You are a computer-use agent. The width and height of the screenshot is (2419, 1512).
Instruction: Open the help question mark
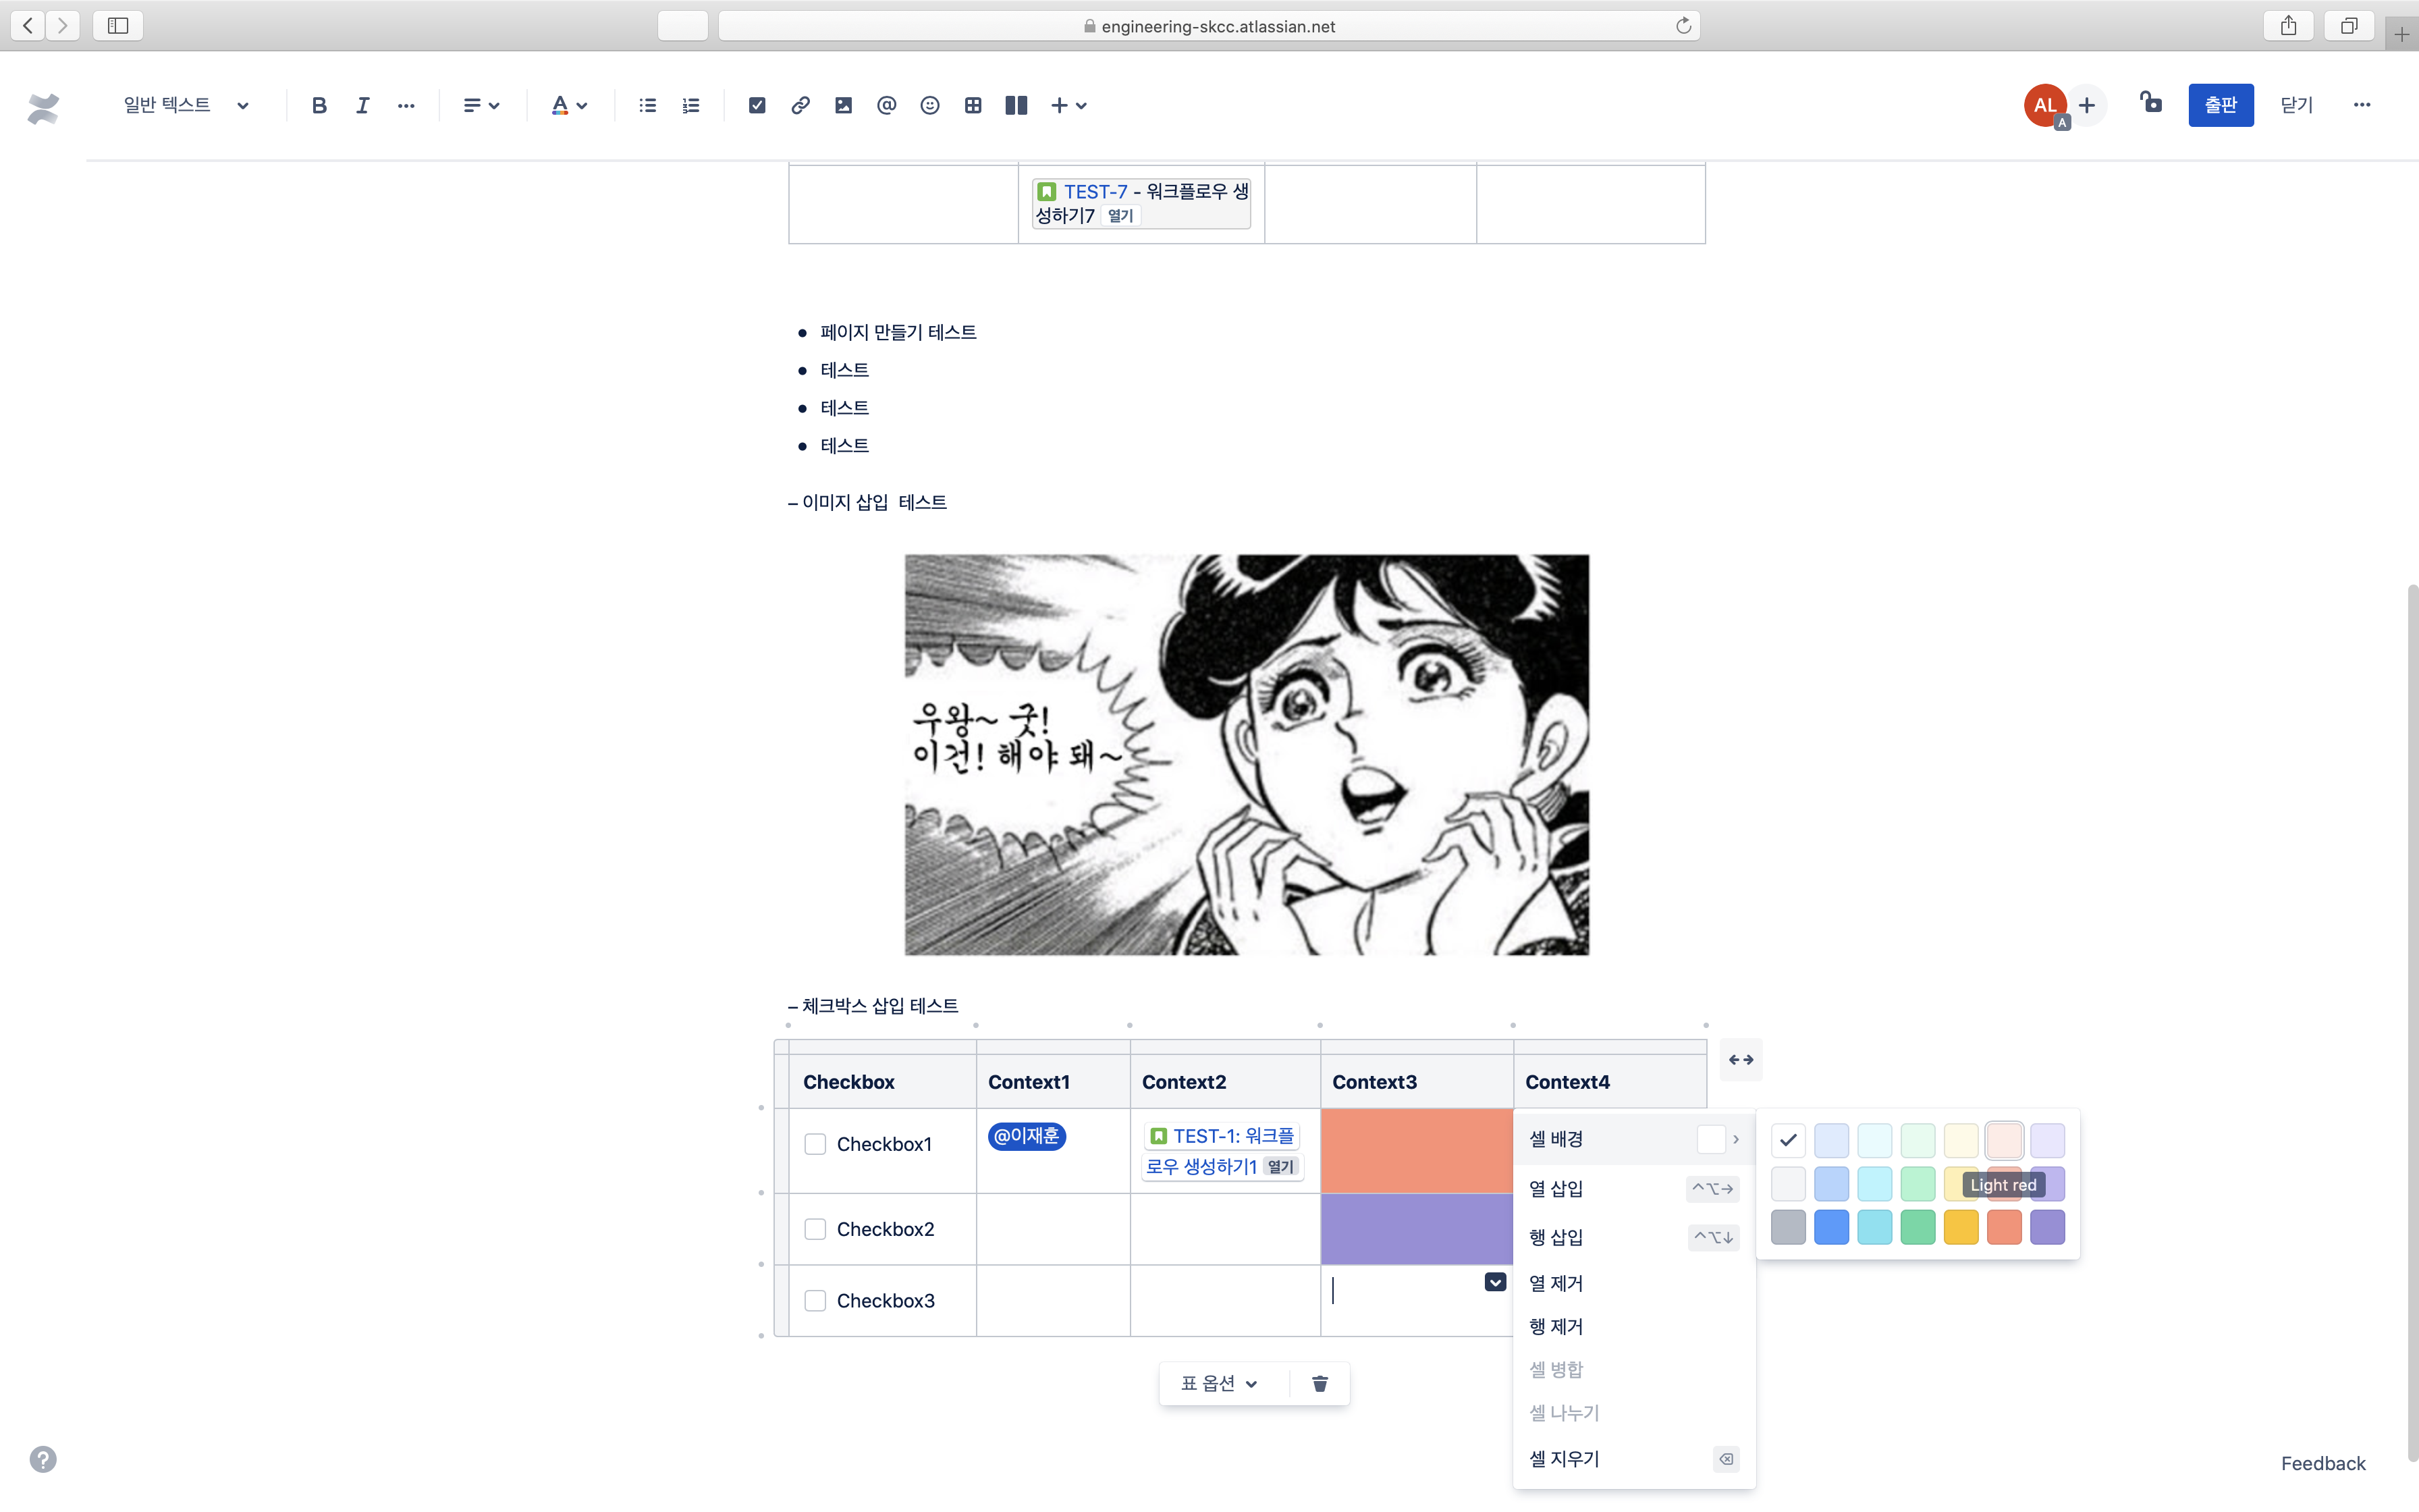pyautogui.click(x=43, y=1459)
